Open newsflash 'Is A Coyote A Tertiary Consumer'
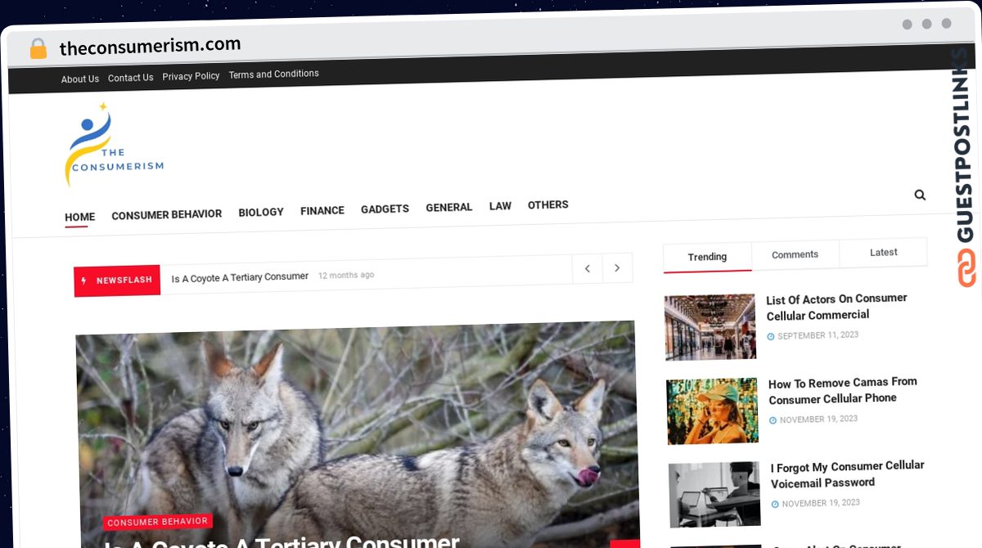The image size is (982, 548). click(x=240, y=277)
